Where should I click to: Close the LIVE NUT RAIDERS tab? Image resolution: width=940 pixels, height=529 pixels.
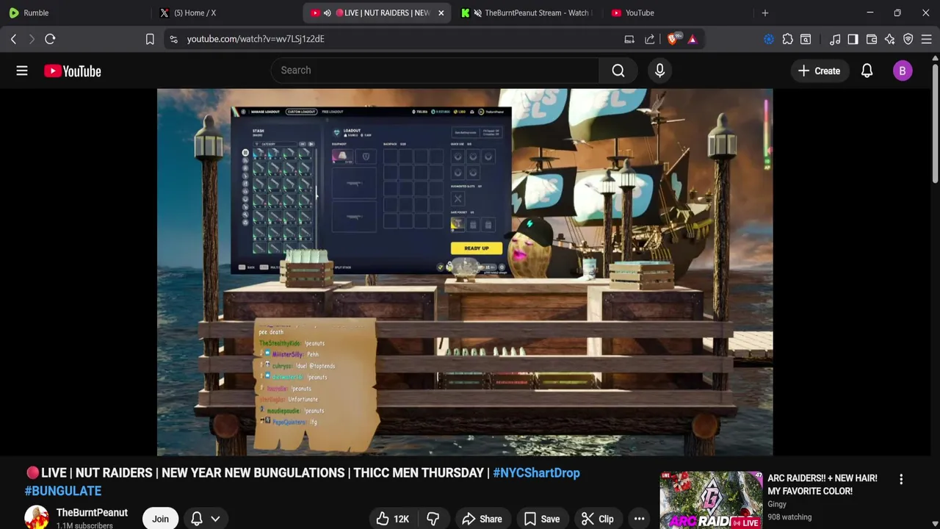click(441, 12)
